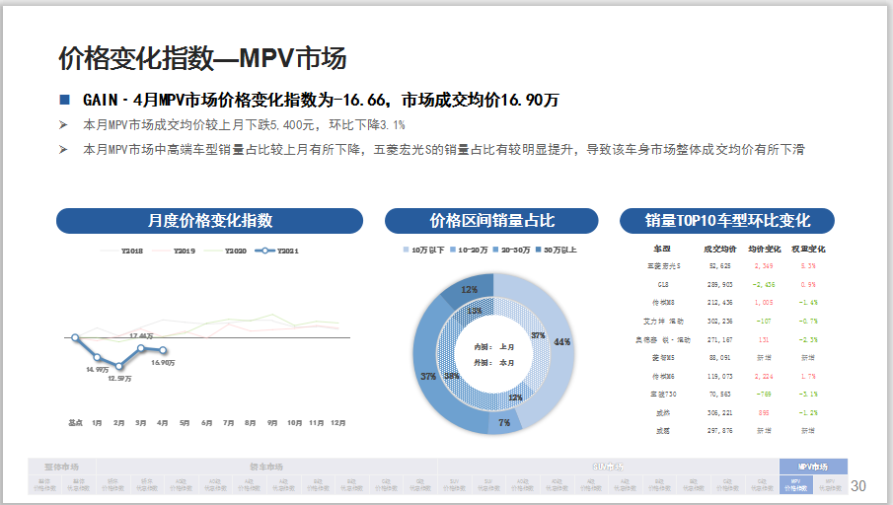Toggle the Y2021 legend series
893x505 pixels.
point(276,252)
